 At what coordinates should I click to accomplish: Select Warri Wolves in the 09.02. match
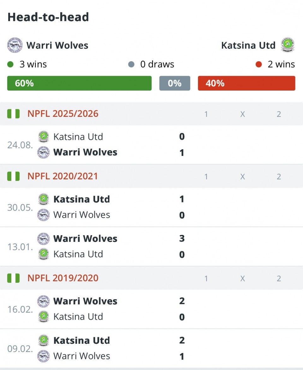click(x=82, y=356)
